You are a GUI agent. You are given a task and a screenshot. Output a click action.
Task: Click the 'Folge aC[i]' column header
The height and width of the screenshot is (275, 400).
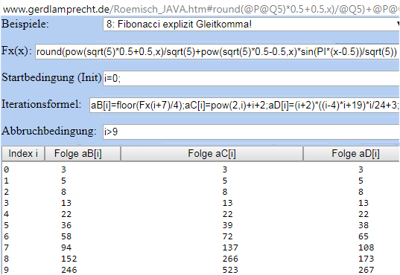point(212,154)
